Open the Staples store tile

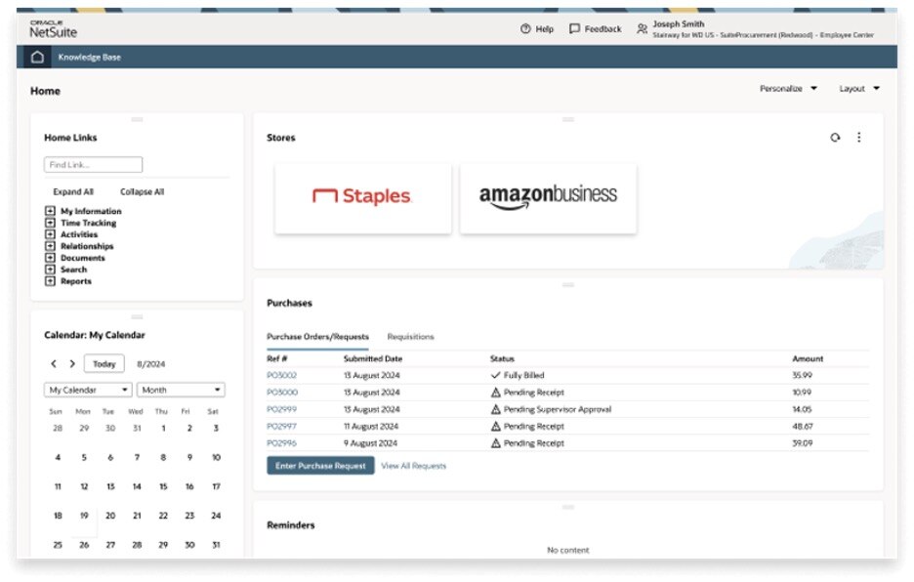point(362,198)
